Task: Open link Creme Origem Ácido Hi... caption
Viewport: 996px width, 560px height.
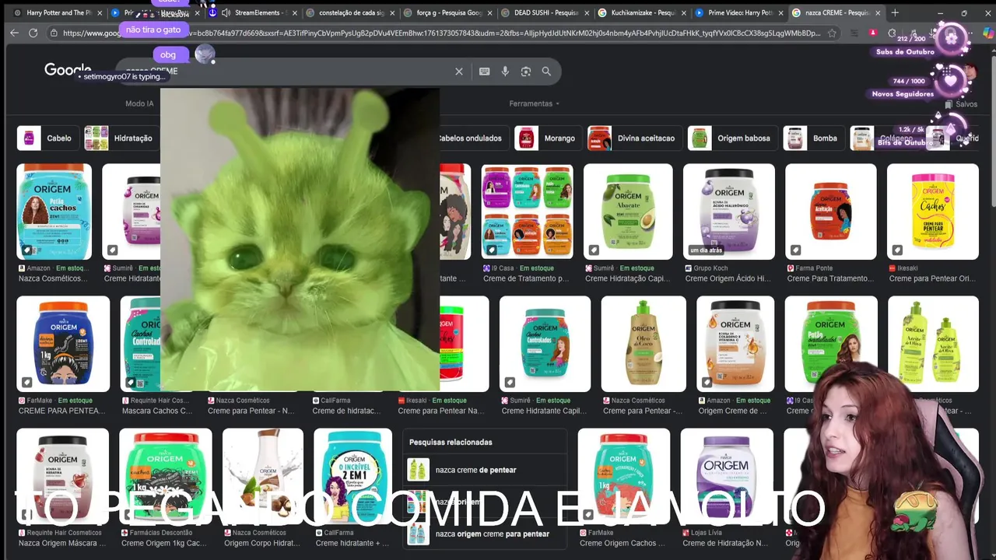Action: coord(728,278)
